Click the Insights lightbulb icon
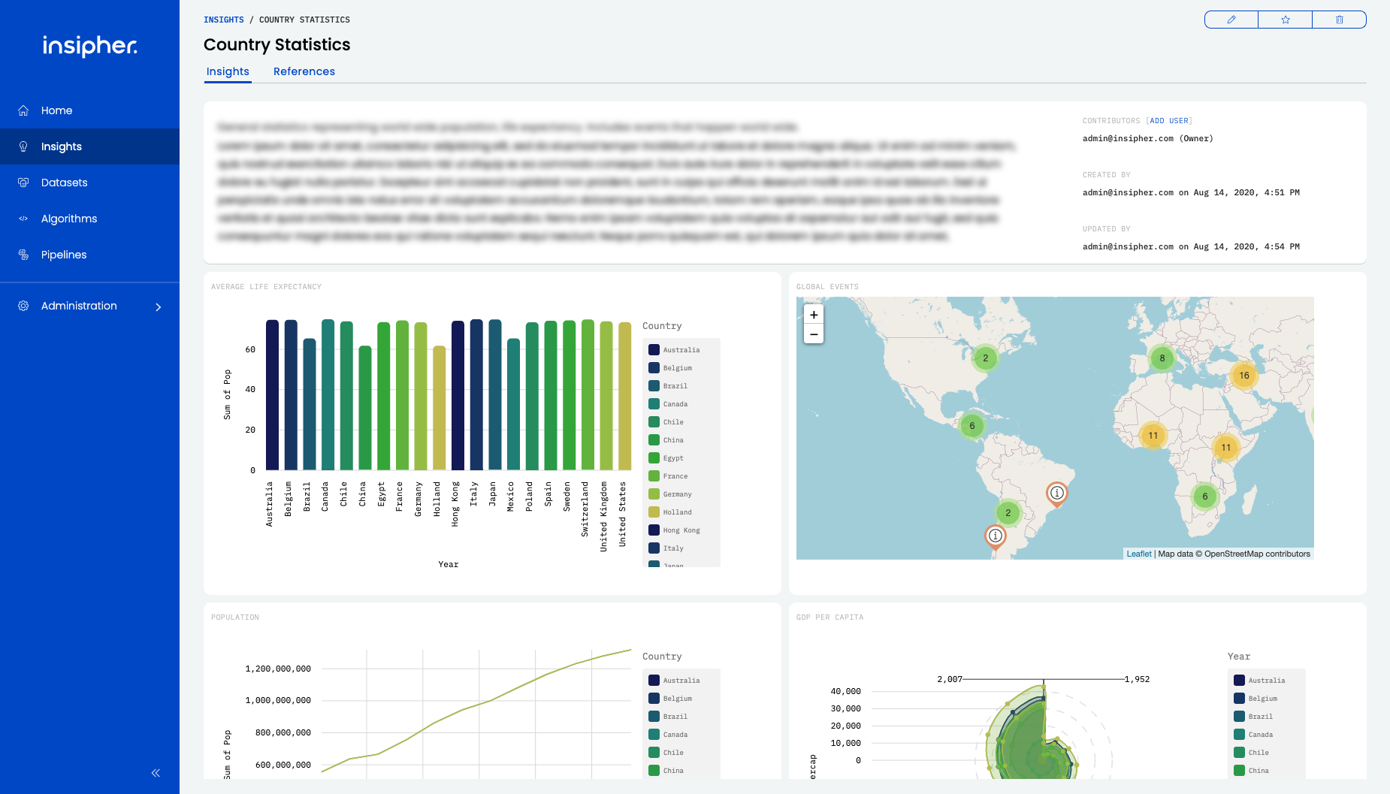This screenshot has height=794, width=1390. (x=23, y=146)
